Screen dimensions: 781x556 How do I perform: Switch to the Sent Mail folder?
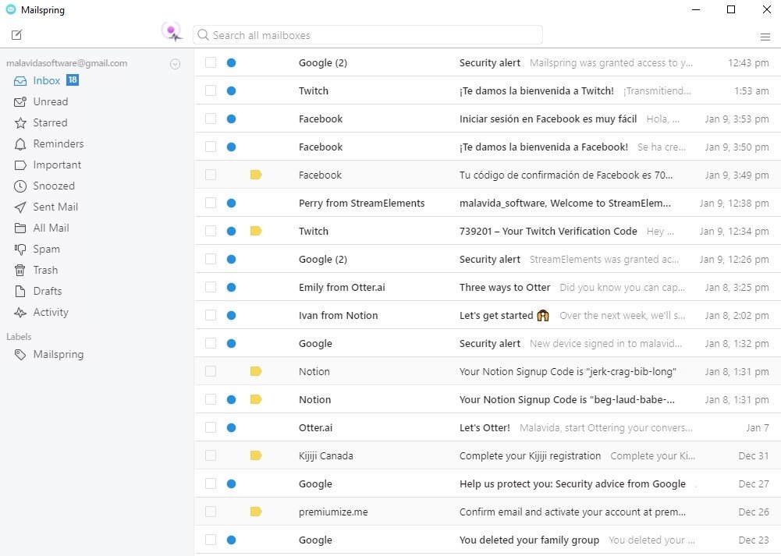click(x=55, y=207)
